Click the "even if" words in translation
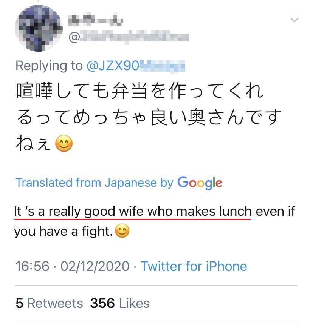The height and width of the screenshot is (324, 313). pyautogui.click(x=276, y=212)
